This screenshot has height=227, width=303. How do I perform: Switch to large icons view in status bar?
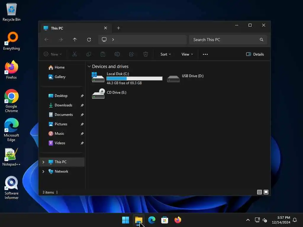click(x=266, y=192)
